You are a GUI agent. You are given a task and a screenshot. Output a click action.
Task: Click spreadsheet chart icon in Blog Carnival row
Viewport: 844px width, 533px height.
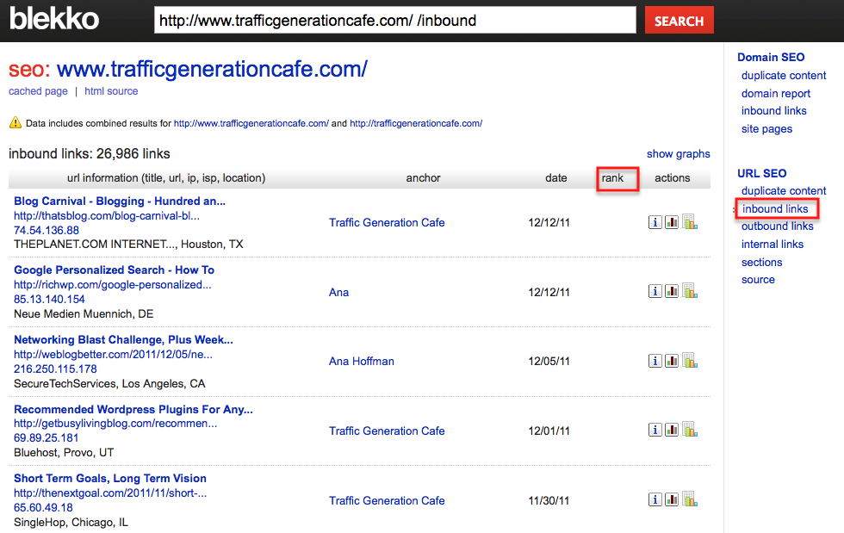click(689, 221)
